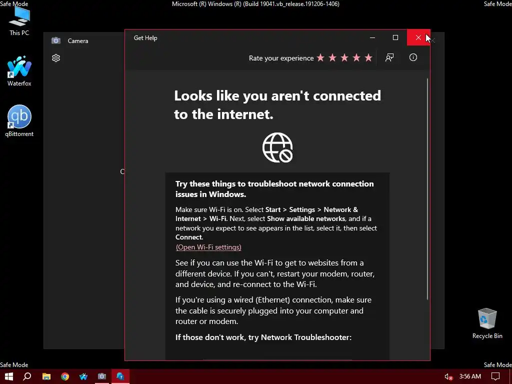Open the info icon in Get Help
This screenshot has height=384, width=512.
click(x=413, y=57)
